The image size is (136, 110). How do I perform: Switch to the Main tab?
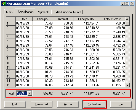[9, 12]
